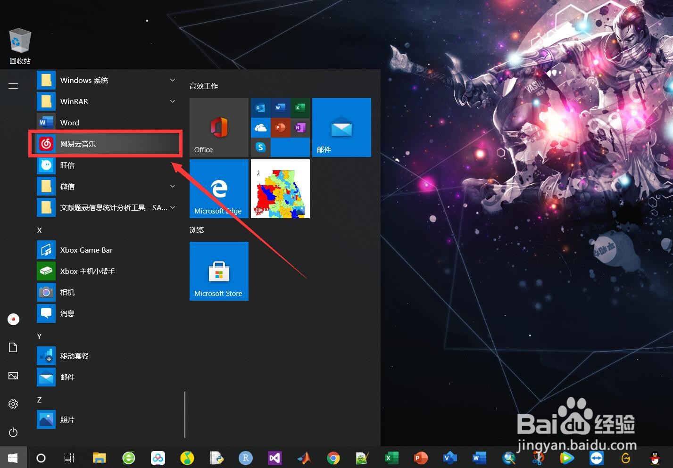
Task: Open the Microsoft Edge tile
Action: (219, 189)
